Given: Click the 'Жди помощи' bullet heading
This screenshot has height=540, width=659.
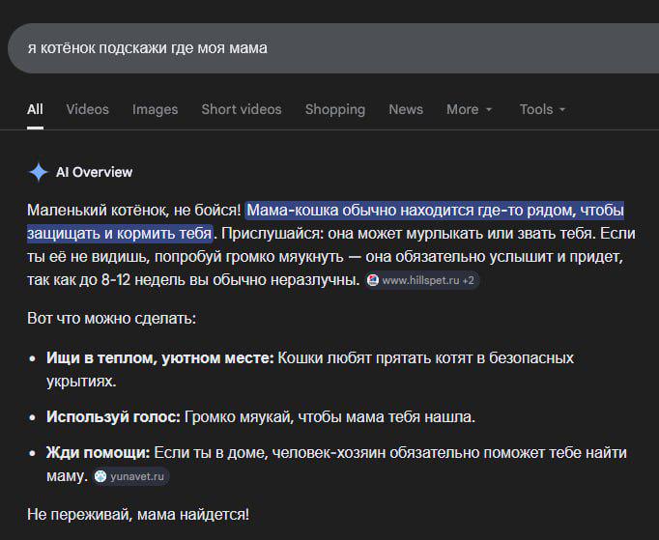Looking at the screenshot, I should tap(98, 452).
